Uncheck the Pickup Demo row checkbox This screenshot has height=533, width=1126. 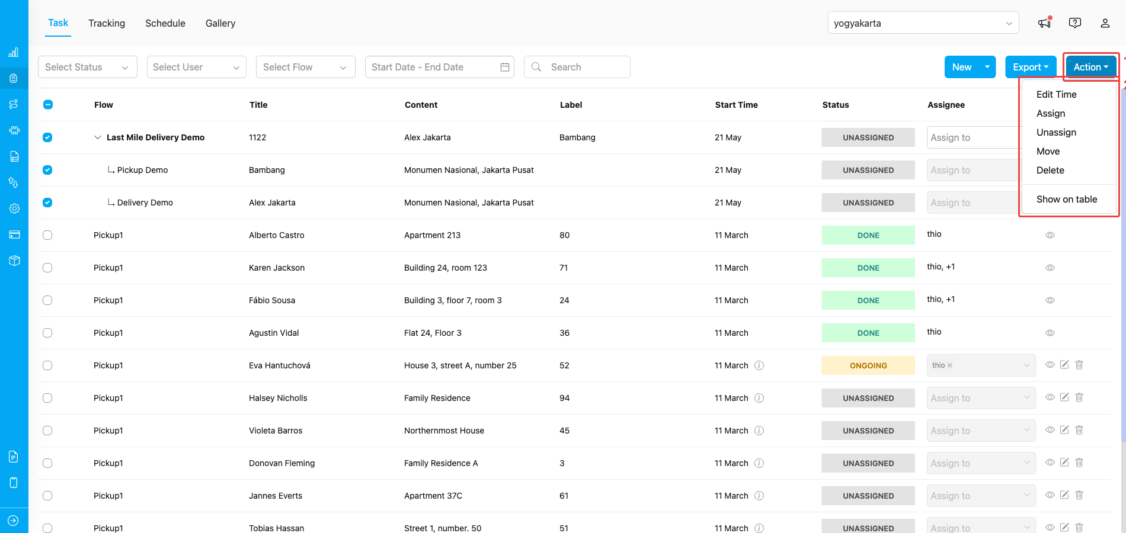pyautogui.click(x=47, y=170)
